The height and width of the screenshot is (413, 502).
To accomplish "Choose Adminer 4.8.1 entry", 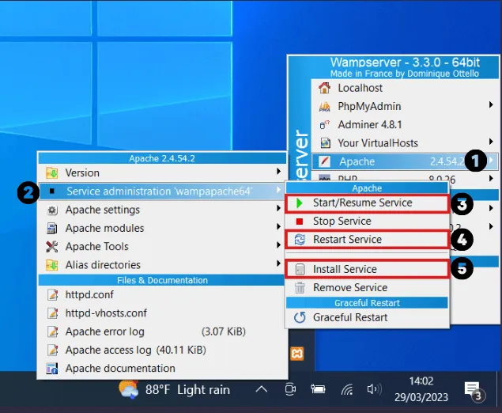I will [x=405, y=125].
